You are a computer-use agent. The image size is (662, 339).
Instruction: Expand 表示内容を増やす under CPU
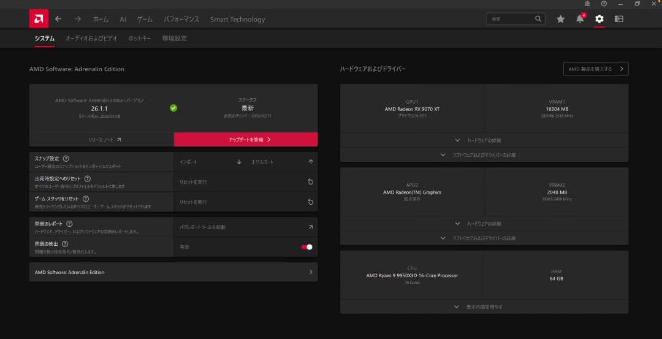click(484, 307)
